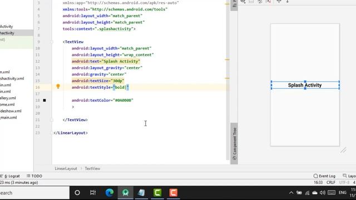The image size is (356, 200).
Task: Select the highlighted hactivity file in project tree
Action: 17,33
